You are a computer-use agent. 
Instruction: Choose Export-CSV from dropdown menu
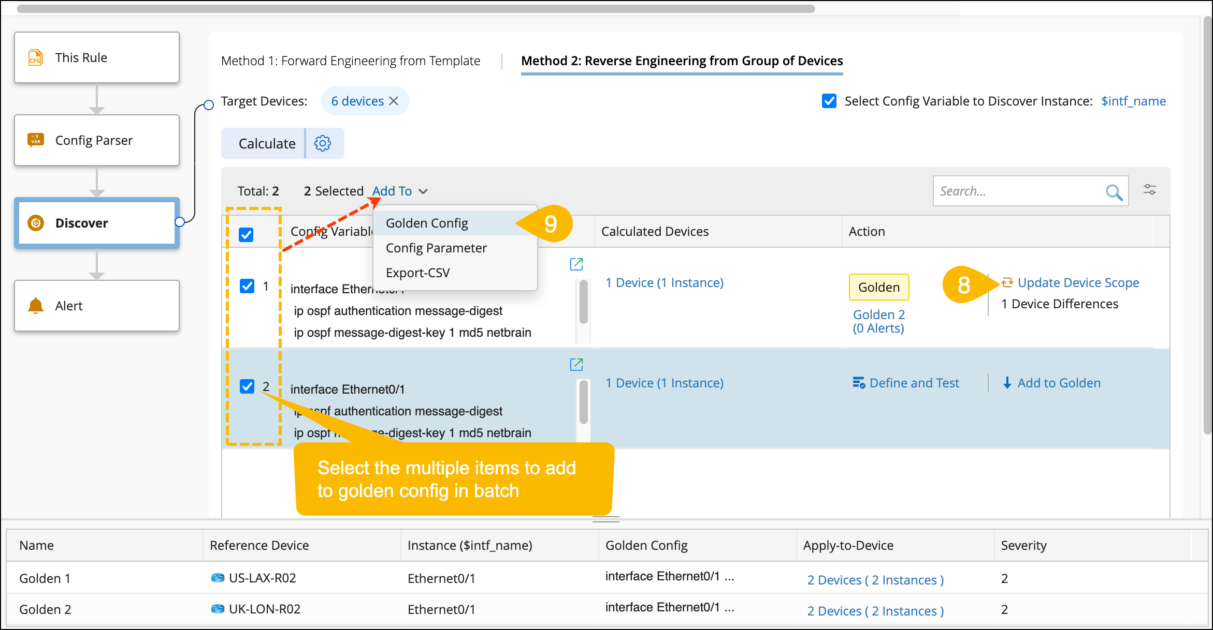click(x=417, y=273)
